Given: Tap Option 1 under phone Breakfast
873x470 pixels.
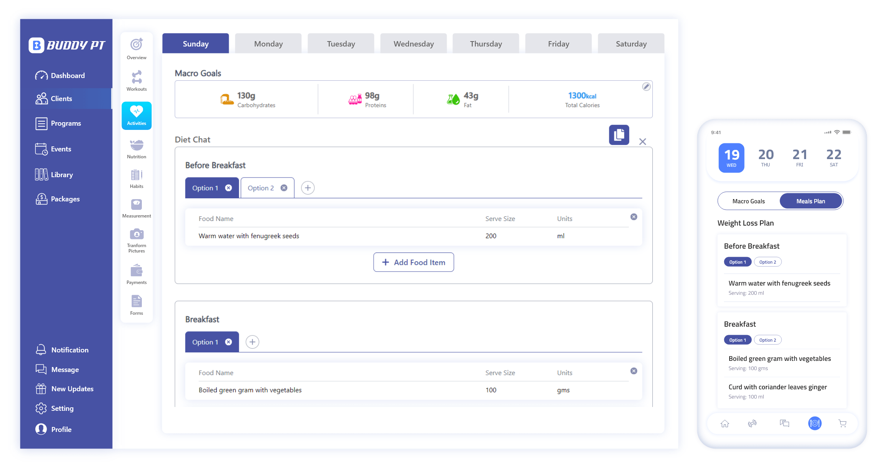Looking at the screenshot, I should [738, 340].
